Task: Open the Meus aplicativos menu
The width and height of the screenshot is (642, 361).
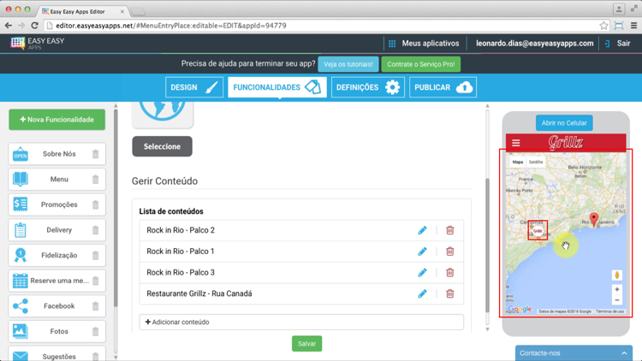Action: 423,43
